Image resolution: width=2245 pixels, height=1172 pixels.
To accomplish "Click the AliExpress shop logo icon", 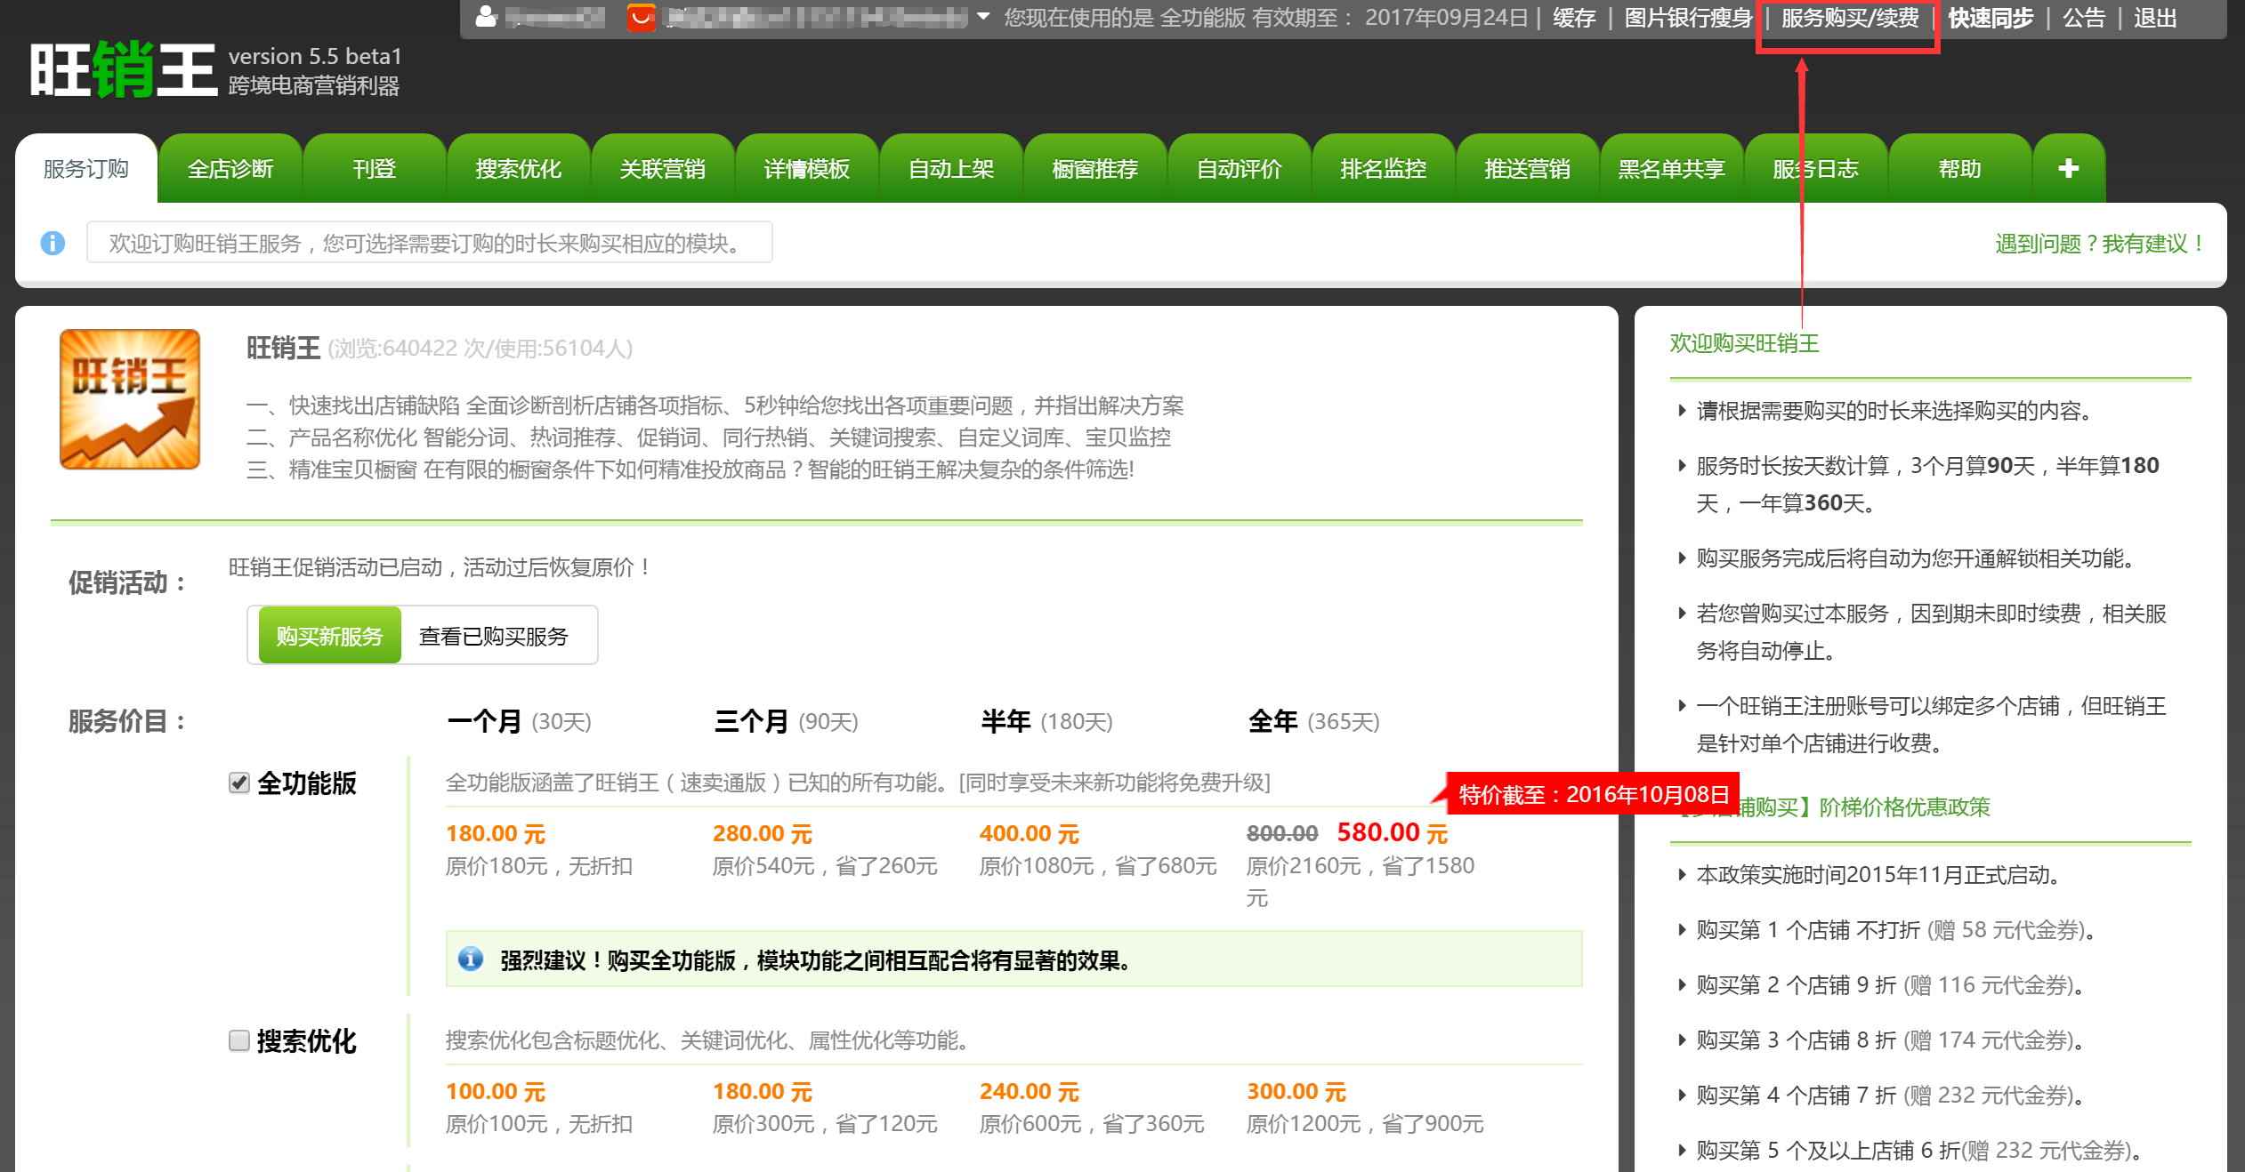I will point(641,17).
